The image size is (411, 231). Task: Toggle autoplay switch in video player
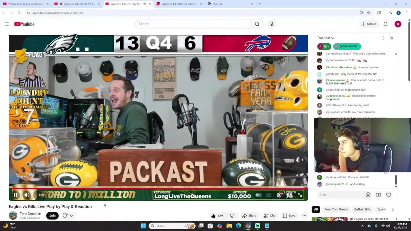[x=258, y=195]
